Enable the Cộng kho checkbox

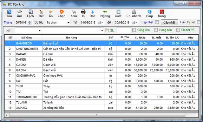134,30
